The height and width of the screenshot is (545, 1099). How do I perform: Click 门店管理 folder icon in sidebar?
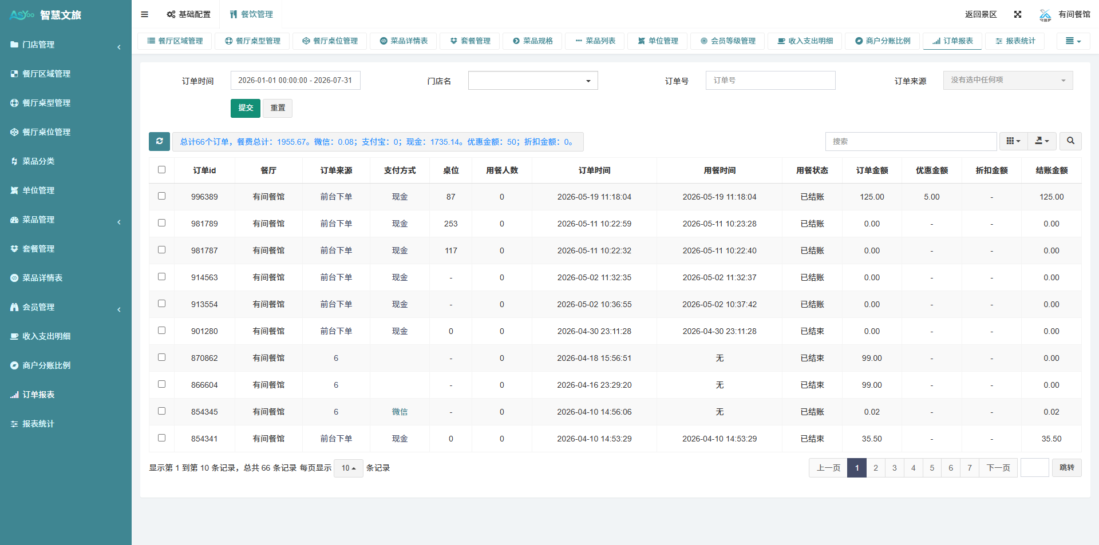(x=14, y=45)
